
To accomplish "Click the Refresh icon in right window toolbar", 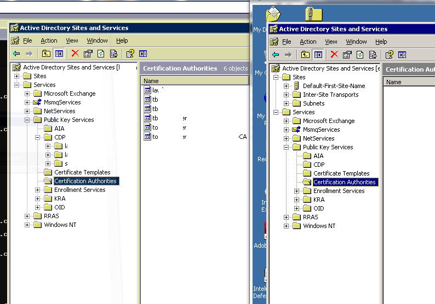I will (360, 55).
